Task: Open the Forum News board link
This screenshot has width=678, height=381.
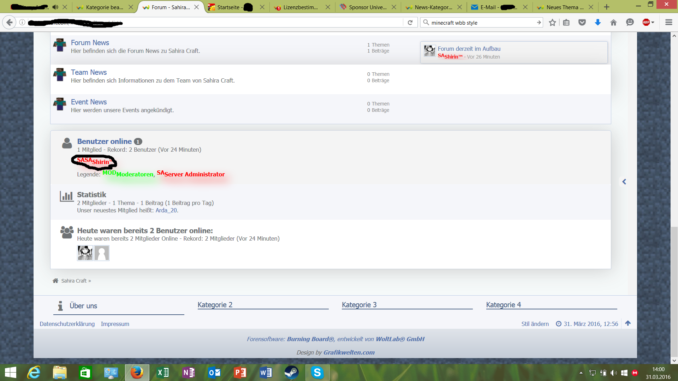Action: (90, 43)
